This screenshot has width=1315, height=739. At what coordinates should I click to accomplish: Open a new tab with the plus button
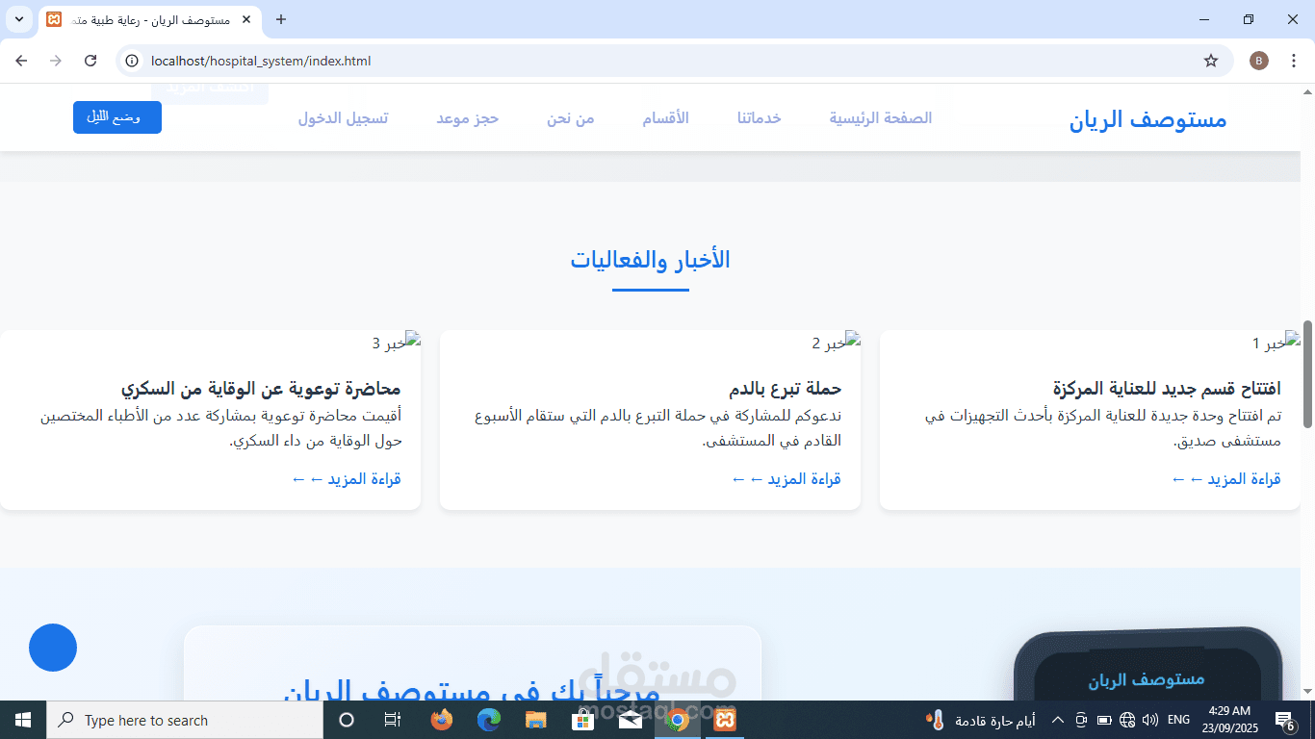pos(281,19)
